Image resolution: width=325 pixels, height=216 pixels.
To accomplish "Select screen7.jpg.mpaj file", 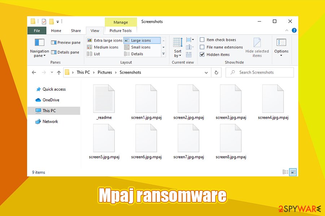I will pos(188,141).
